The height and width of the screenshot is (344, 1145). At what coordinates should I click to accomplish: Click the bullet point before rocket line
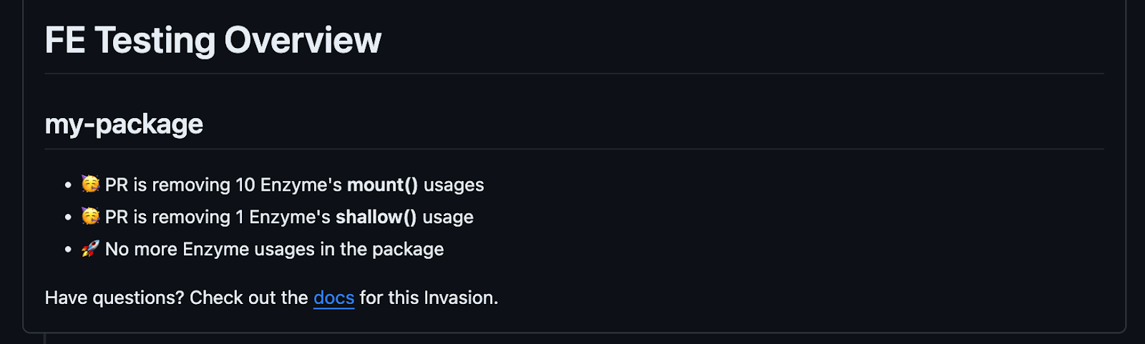pos(68,250)
